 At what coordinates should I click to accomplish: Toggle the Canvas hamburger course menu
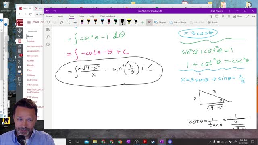click(29, 23)
